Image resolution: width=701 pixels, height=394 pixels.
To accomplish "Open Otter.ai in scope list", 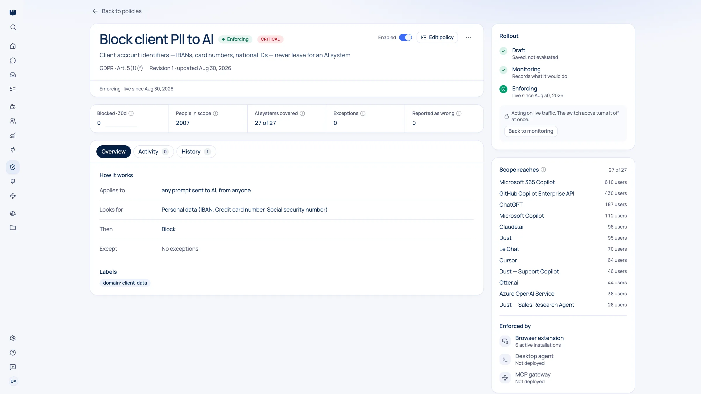I will (x=563, y=283).
